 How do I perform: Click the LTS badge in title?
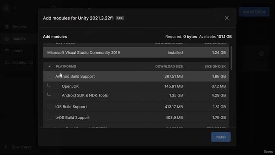(x=120, y=18)
